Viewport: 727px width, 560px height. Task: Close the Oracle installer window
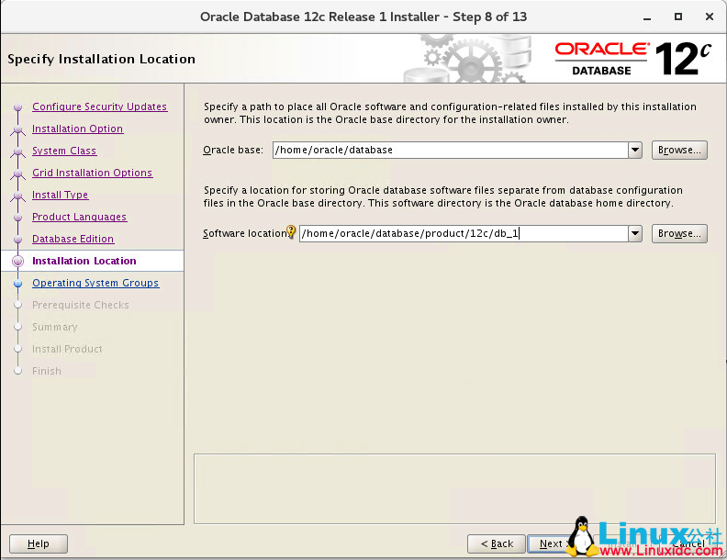coord(709,17)
